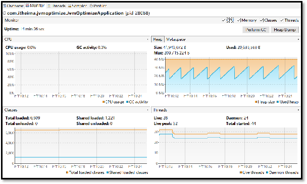Image resolution: width=307 pixels, height=184 pixels.
Task: Click the Threads tab icon
Action: [49, 6]
